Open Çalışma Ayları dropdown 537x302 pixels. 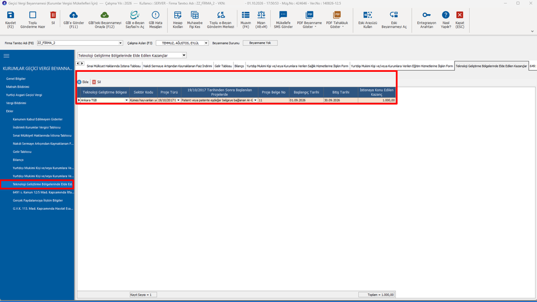pos(206,43)
